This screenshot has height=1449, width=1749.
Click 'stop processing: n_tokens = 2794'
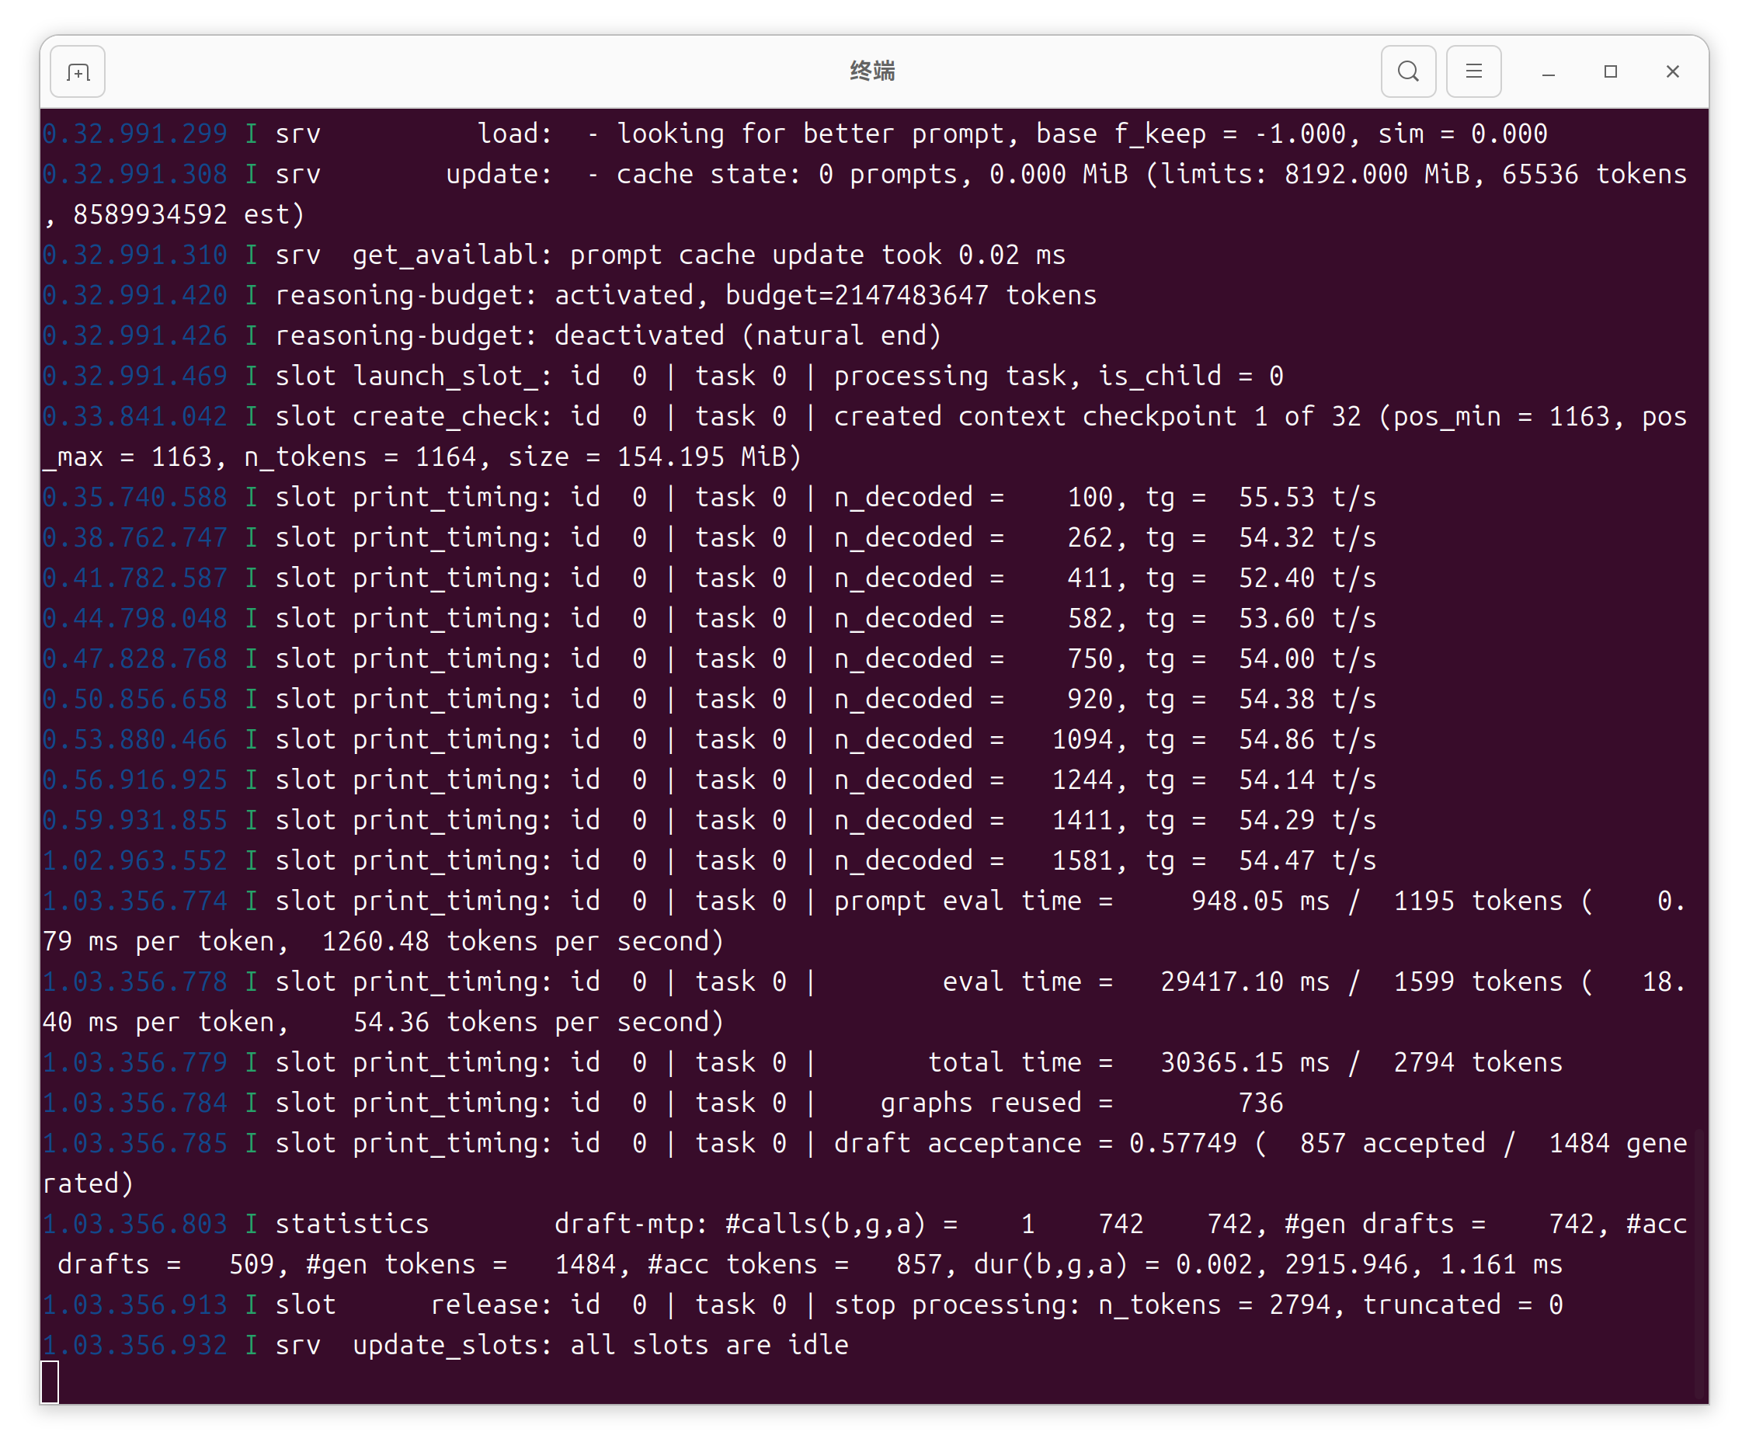click(1082, 1306)
